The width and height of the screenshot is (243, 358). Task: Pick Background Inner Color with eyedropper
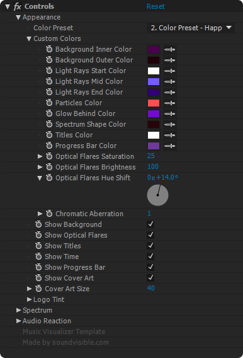pos(170,49)
